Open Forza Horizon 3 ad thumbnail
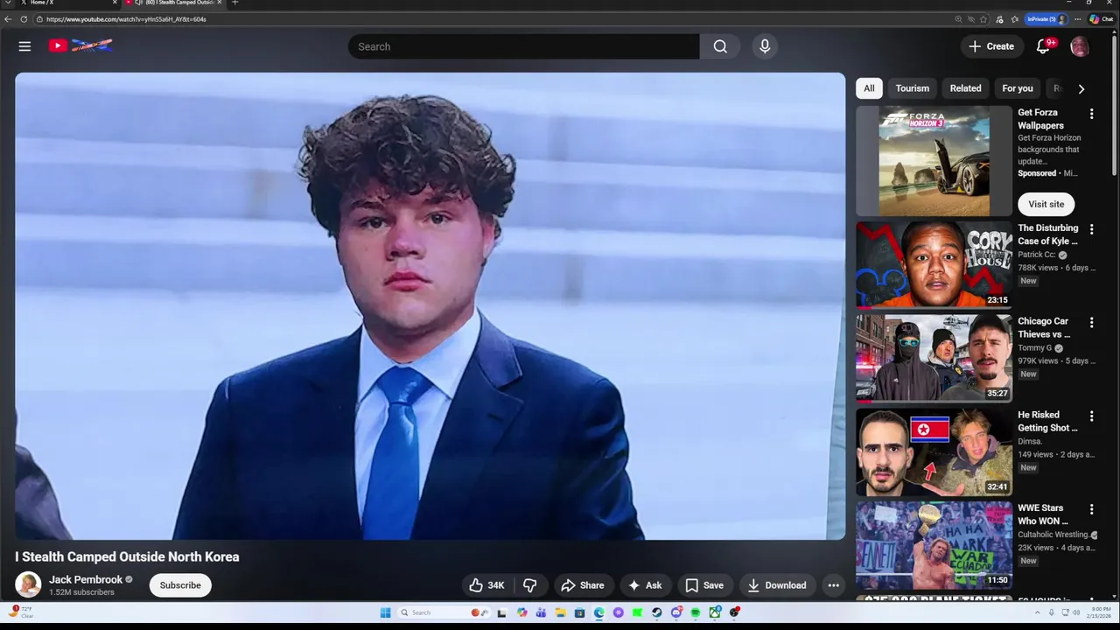 [934, 161]
